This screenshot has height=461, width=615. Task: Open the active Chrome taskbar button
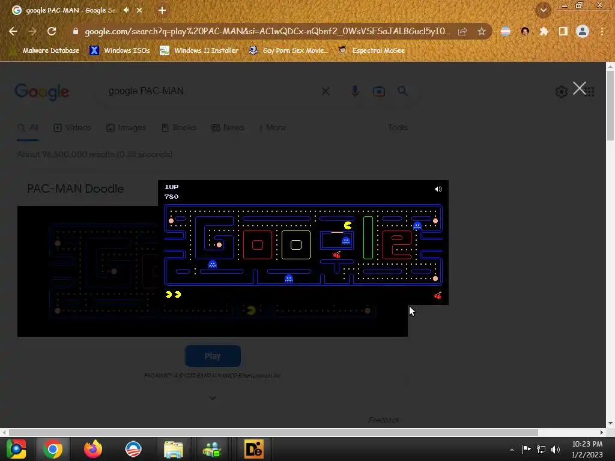tap(53, 449)
